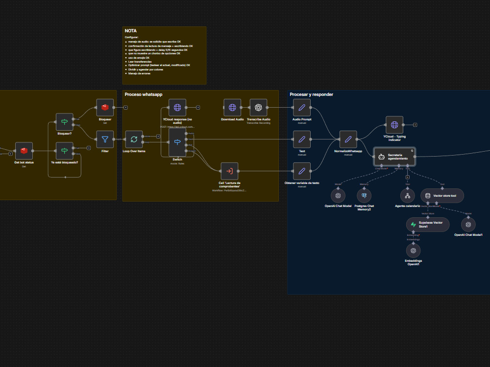Click Secretaria agendamiento Chat Model connector

pyautogui.click(x=381, y=166)
